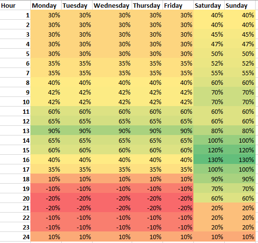This screenshot has width=258, height=243.
Task: Select Sunday hour 15 cell showing 120%
Action: [240, 150]
